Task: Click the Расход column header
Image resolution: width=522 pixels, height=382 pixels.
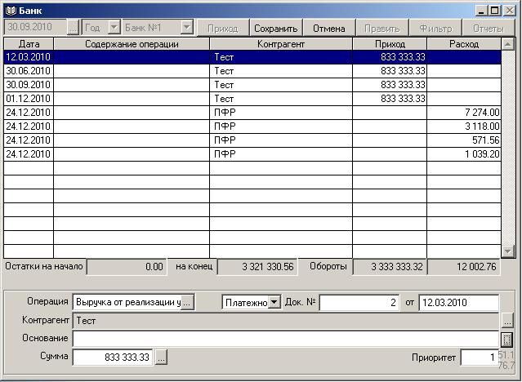Action: (464, 44)
